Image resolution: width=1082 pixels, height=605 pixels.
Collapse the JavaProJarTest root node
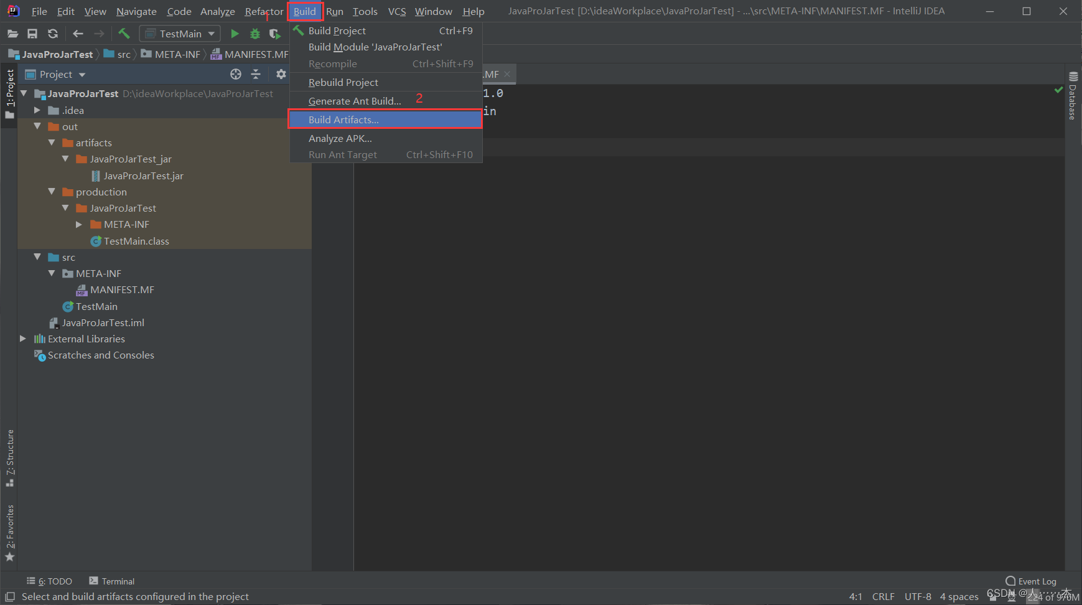point(24,93)
